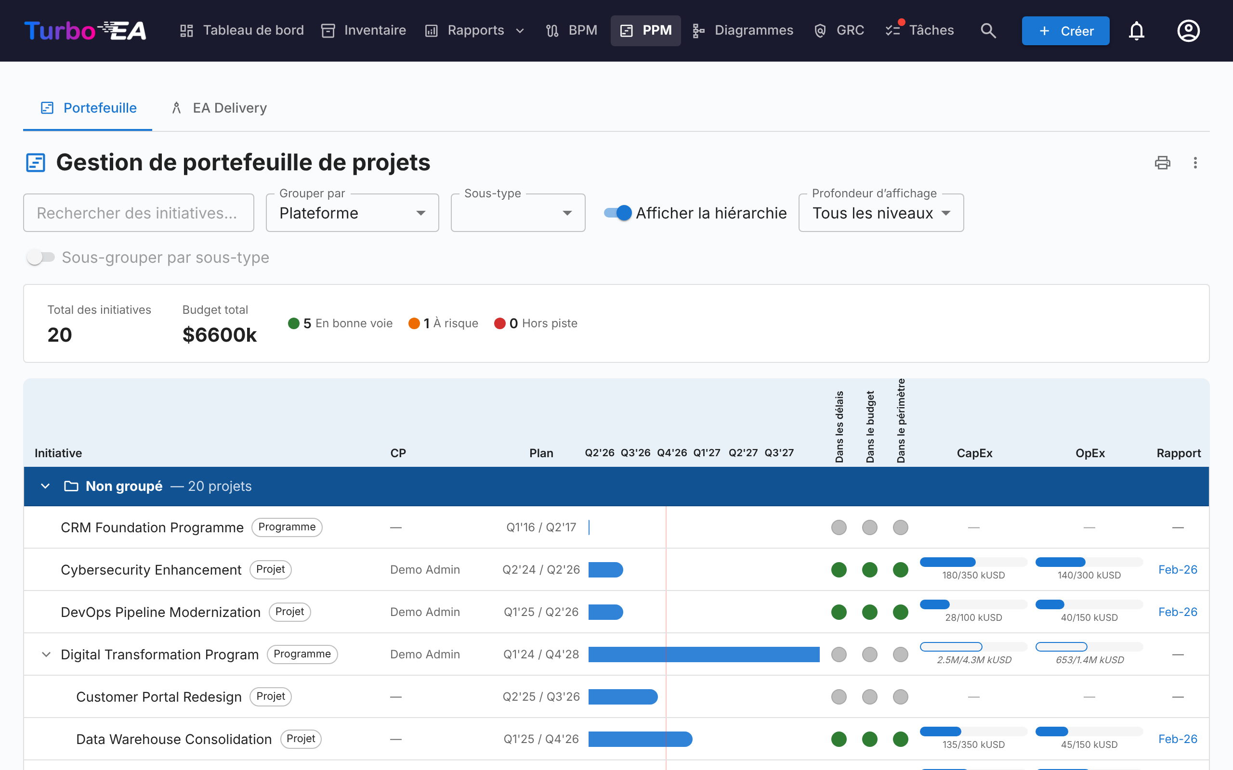Image resolution: width=1233 pixels, height=770 pixels.
Task: Disable the Afficher la hiérarchie switch
Action: click(617, 213)
